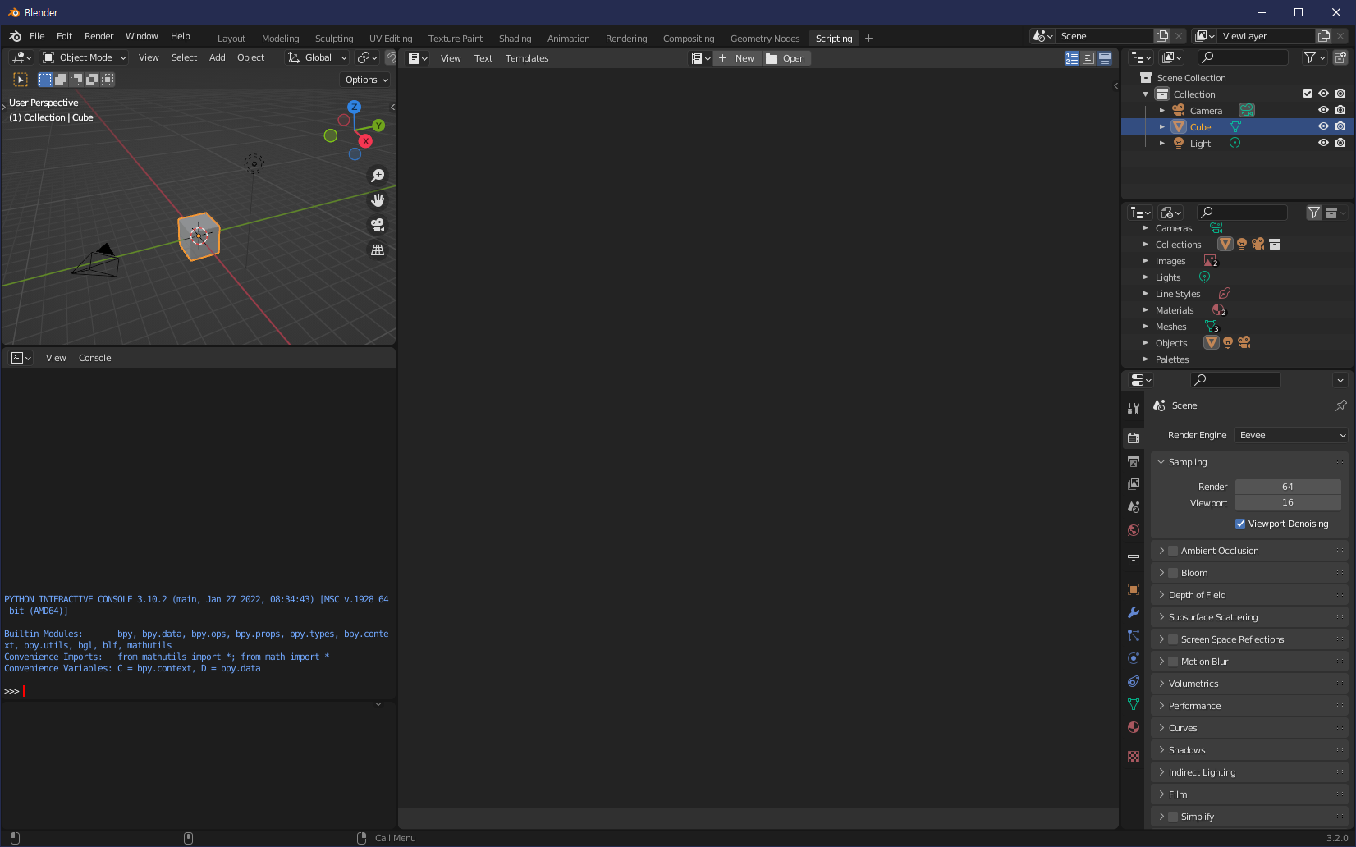
Task: Open the View Layer properties tab
Action: click(x=1134, y=484)
